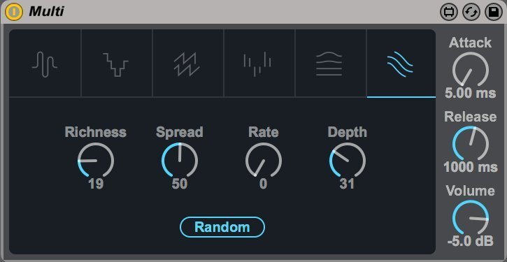The image size is (507, 262).
Task: Select the sawtooth zigzag effect mode icon
Action: (187, 64)
